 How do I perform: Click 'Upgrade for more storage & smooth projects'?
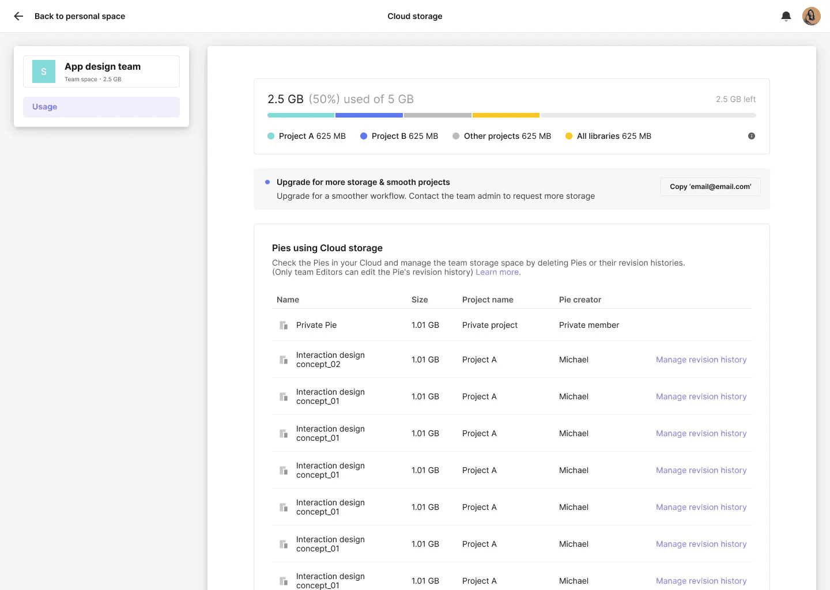363,182
